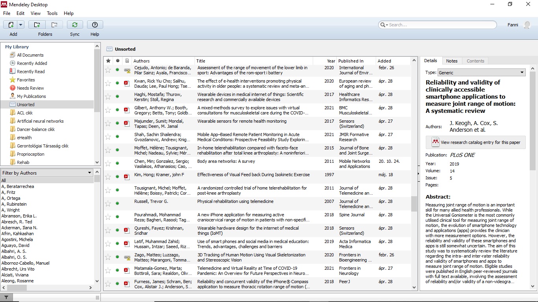Screen dimensions: 538x302
Task: Click the filter funnel icon at bottom
Action: (x=6, y=298)
